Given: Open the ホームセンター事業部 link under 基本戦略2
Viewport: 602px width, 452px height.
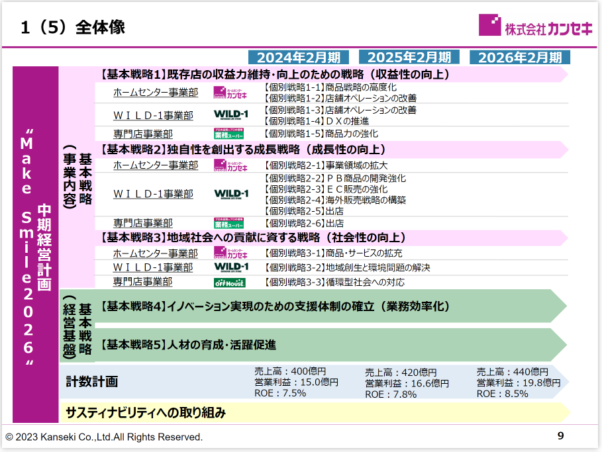Looking at the screenshot, I should (x=156, y=165).
